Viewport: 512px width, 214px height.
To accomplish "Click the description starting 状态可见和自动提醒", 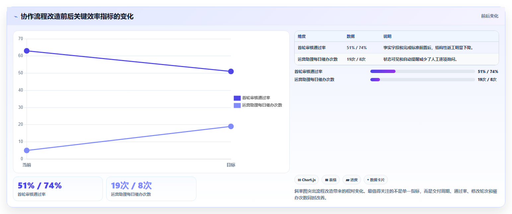I will pos(420,59).
